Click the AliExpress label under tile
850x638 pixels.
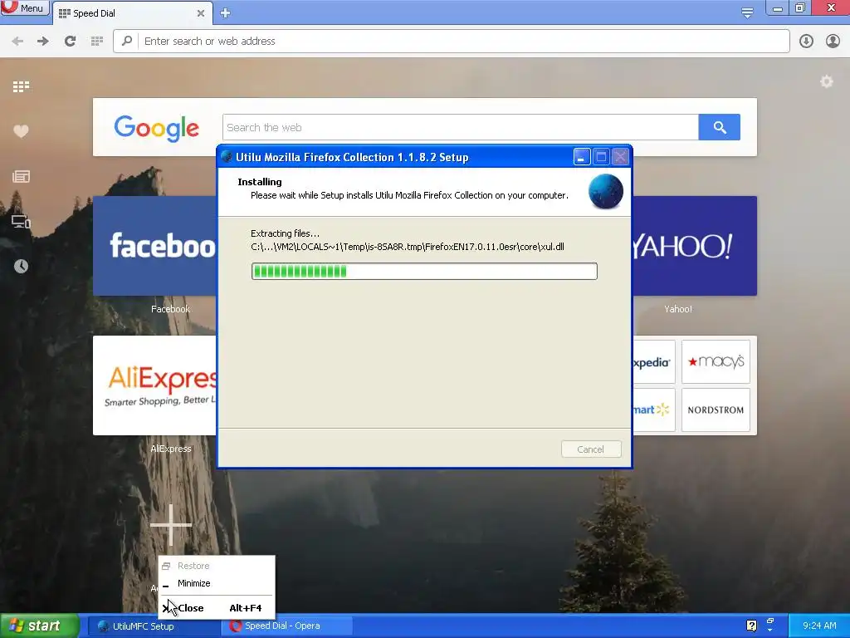(171, 449)
